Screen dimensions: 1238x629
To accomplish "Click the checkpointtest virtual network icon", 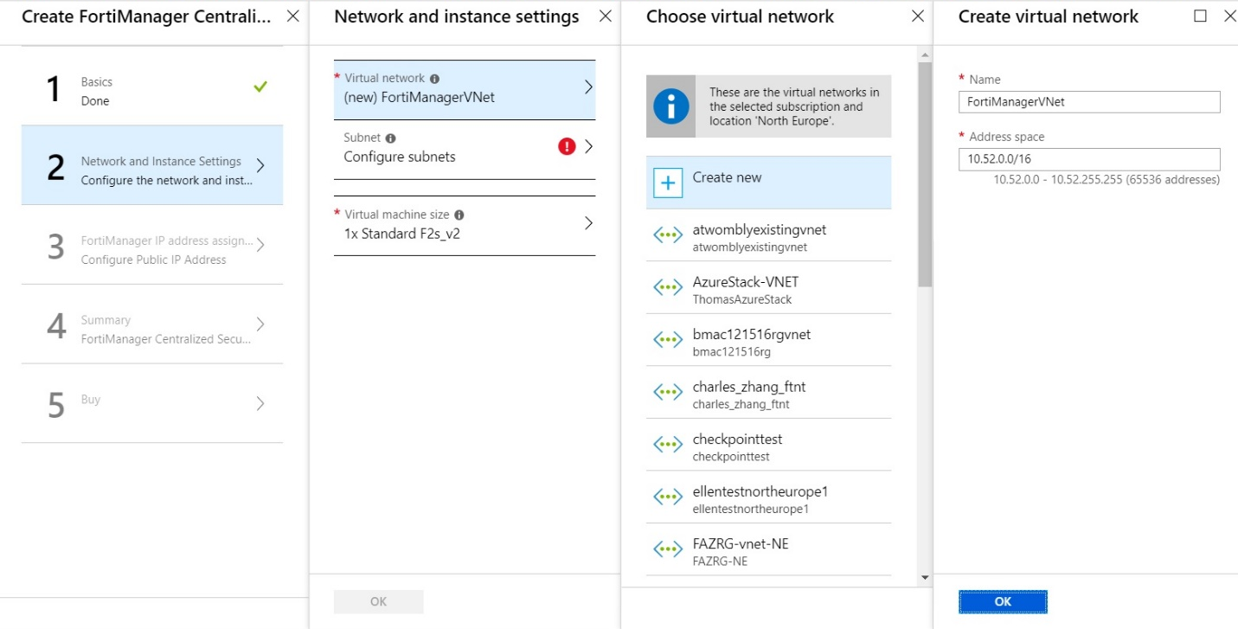I will point(668,445).
